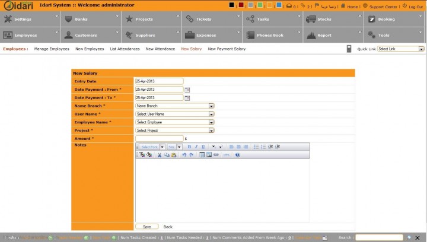The image size is (427, 242).
Task: Log Out of Idari system
Action: 416,7
